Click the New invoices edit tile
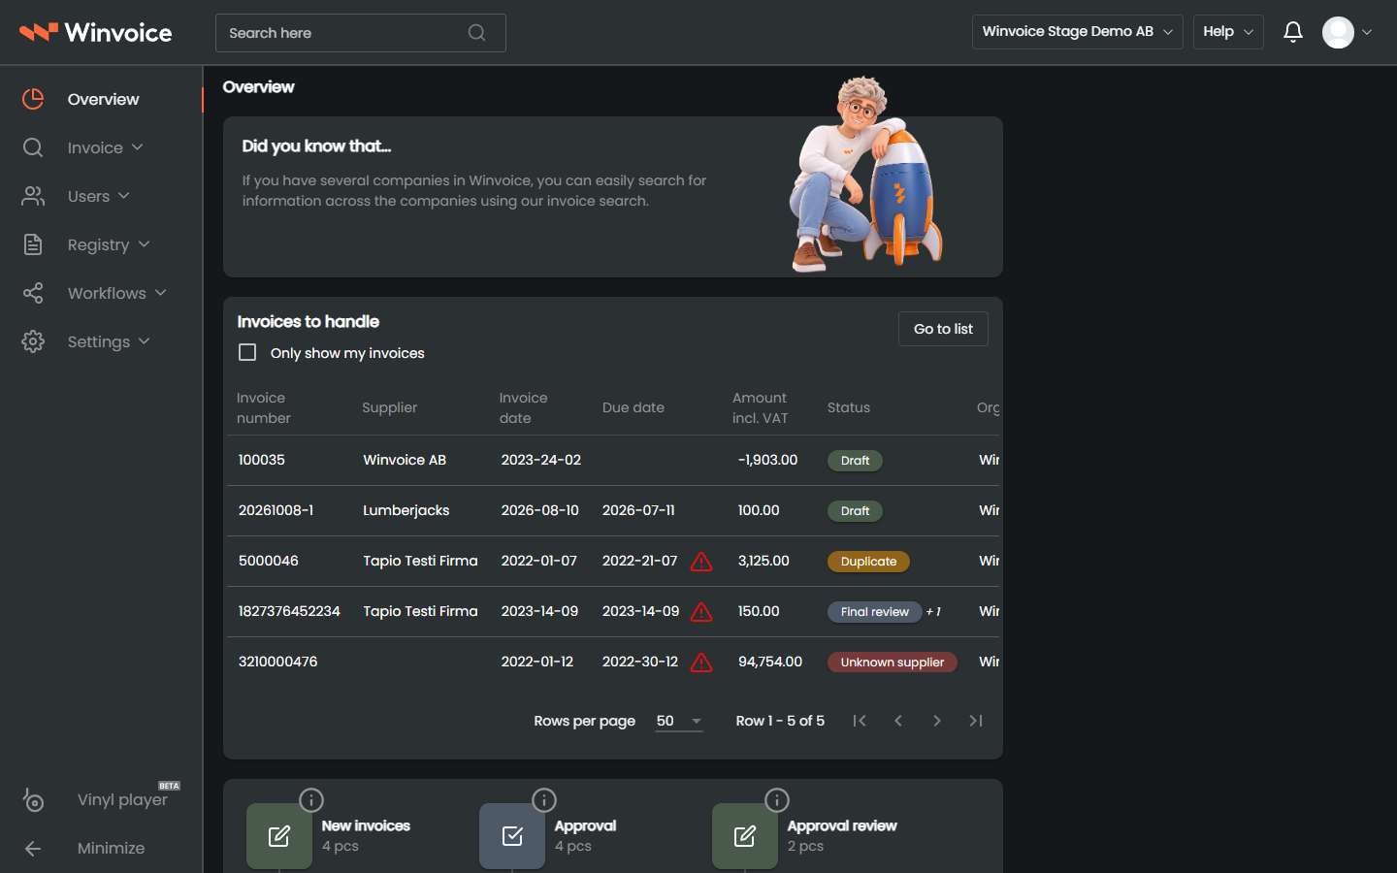The image size is (1397, 873). [279, 836]
